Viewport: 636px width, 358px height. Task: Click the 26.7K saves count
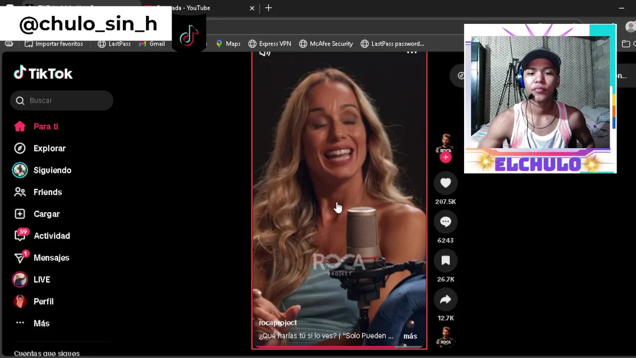pos(446,279)
